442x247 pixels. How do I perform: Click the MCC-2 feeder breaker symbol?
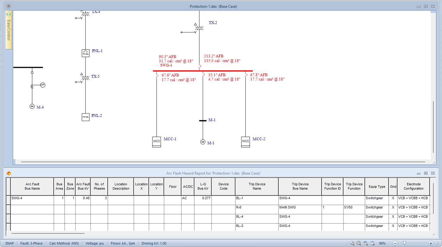click(x=246, y=74)
